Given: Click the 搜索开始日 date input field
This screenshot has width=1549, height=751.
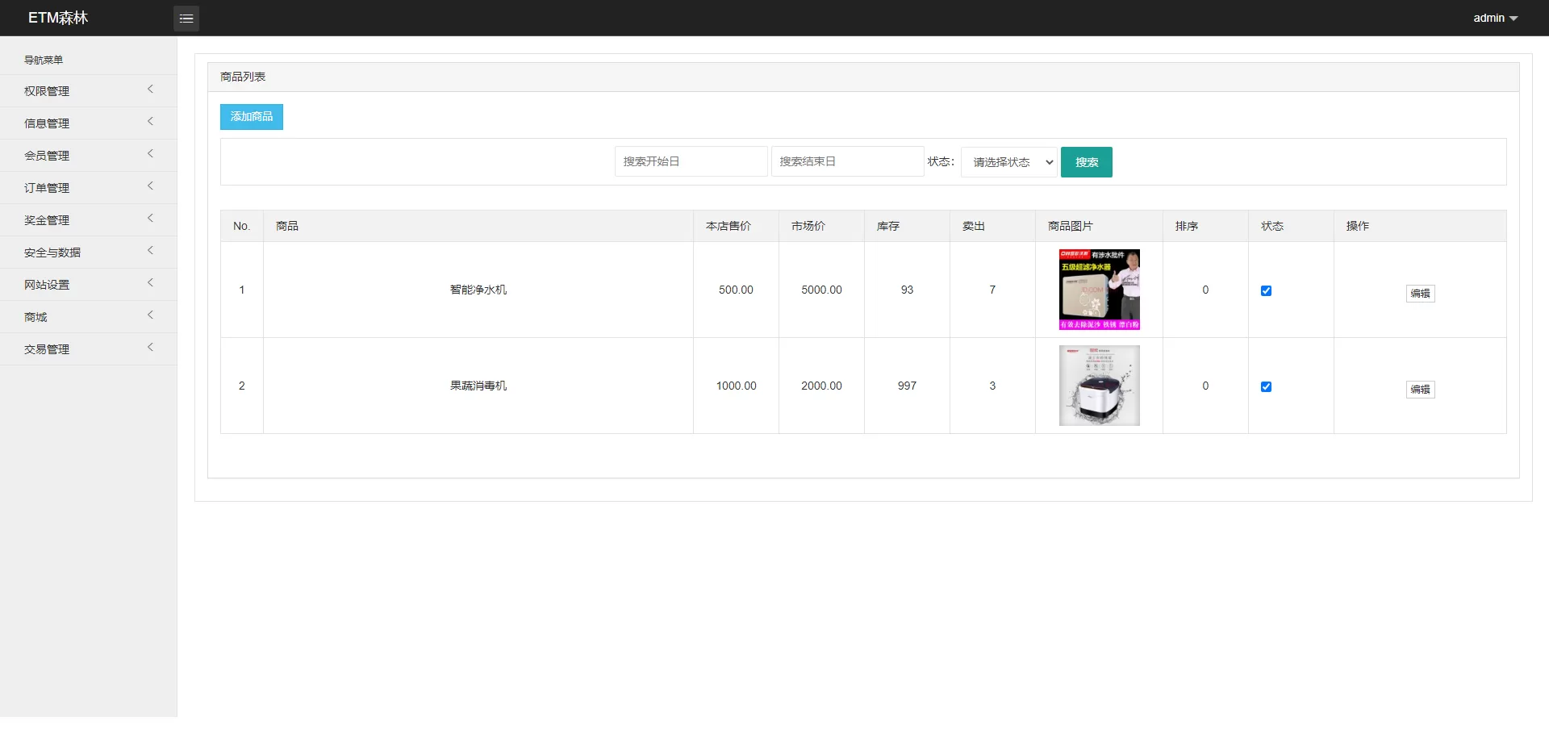Looking at the screenshot, I should click(691, 161).
